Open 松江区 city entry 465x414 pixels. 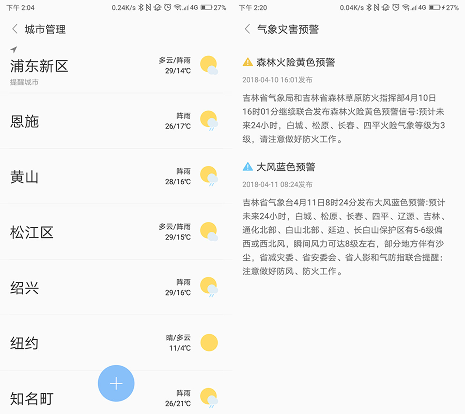tap(116, 232)
